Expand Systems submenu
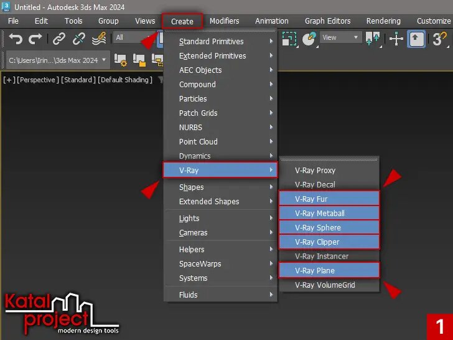Viewport: 453px width, 340px height. click(220, 278)
